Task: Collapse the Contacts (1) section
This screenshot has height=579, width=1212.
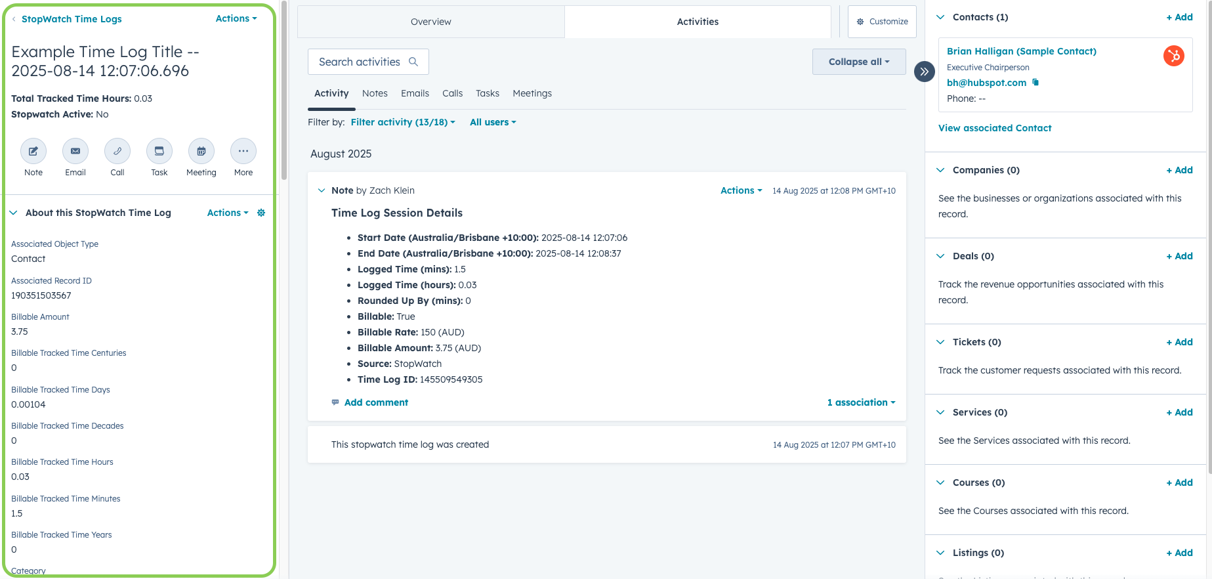Action: (x=940, y=17)
